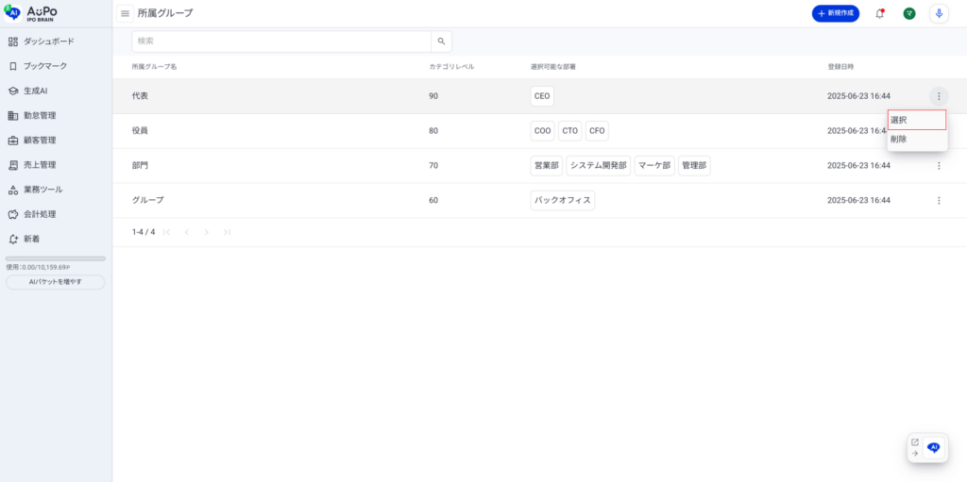Open the green user avatar
The image size is (967, 482).
point(908,13)
